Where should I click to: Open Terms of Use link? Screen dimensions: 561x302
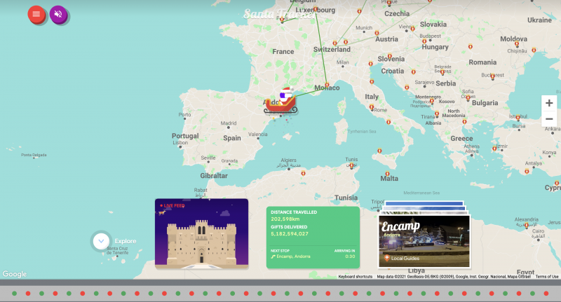pyautogui.click(x=547, y=277)
